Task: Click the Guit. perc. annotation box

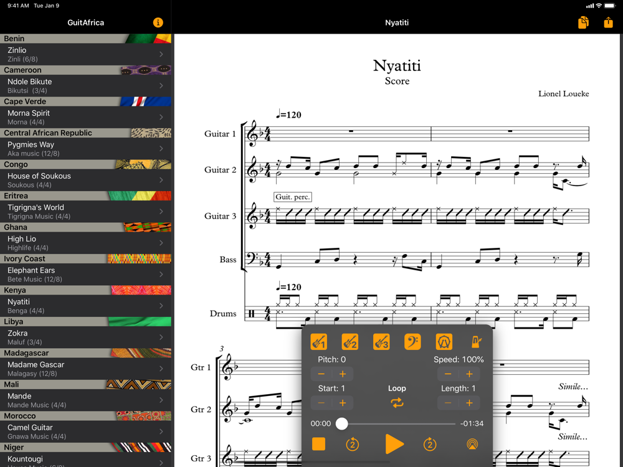Action: (293, 197)
